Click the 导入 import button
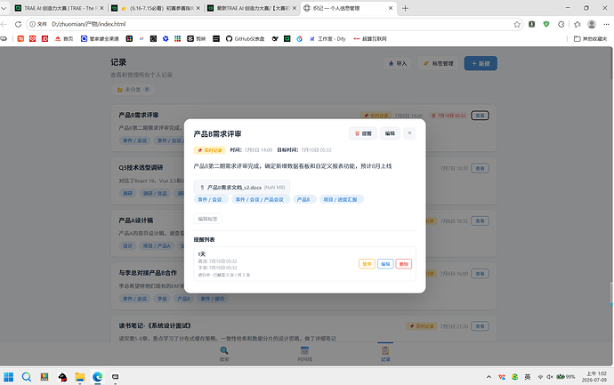The height and width of the screenshot is (385, 614). click(x=398, y=63)
